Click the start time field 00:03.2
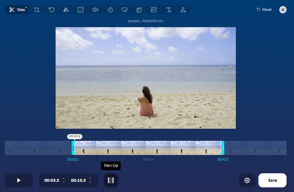 click(51, 180)
